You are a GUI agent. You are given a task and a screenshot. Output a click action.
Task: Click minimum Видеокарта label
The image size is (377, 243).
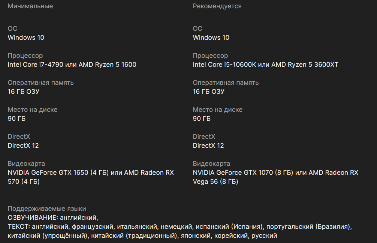26,163
